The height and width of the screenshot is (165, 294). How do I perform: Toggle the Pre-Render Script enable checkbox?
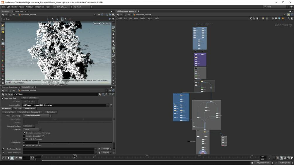point(3,149)
